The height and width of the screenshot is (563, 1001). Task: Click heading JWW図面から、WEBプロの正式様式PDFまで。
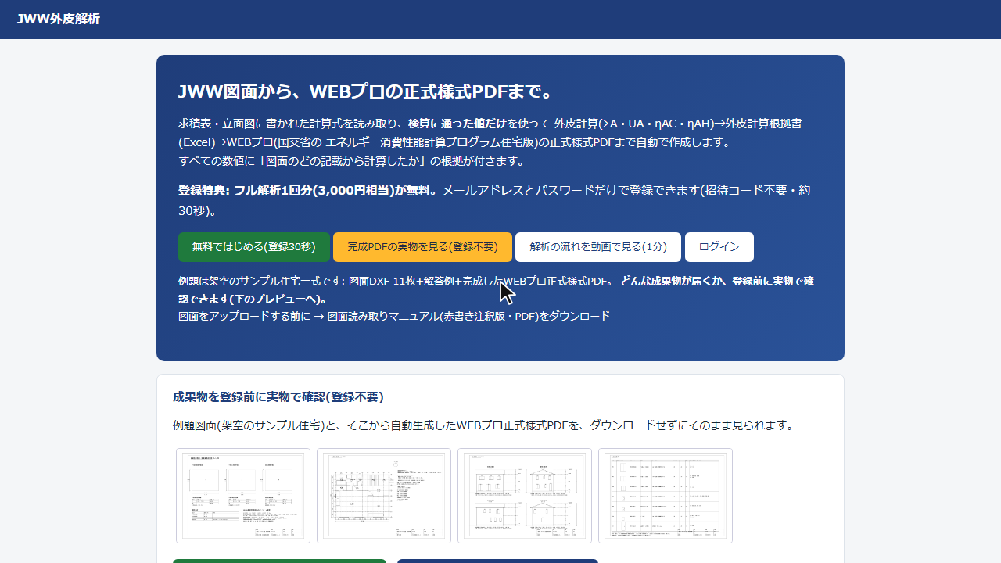pyautogui.click(x=366, y=91)
